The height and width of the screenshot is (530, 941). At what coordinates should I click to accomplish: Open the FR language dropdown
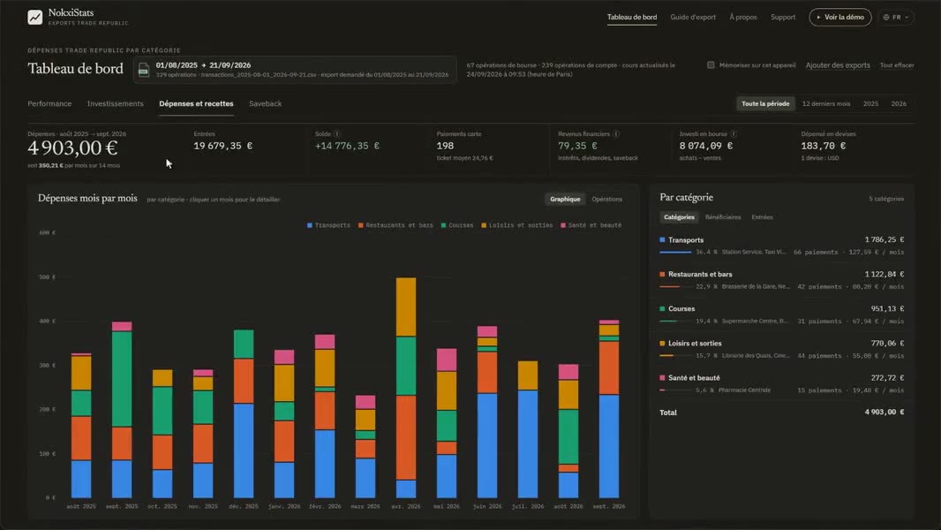pos(896,18)
